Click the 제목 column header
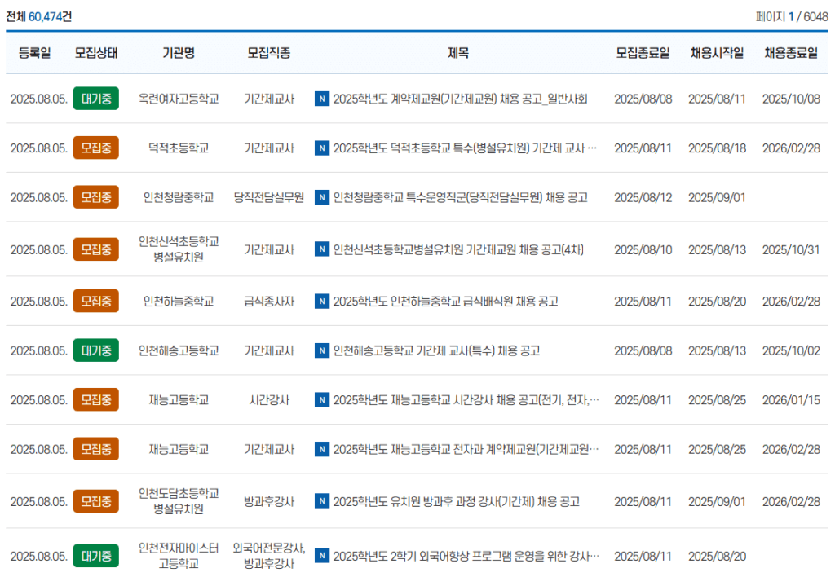Image resolution: width=835 pixels, height=577 pixels. coord(460,52)
